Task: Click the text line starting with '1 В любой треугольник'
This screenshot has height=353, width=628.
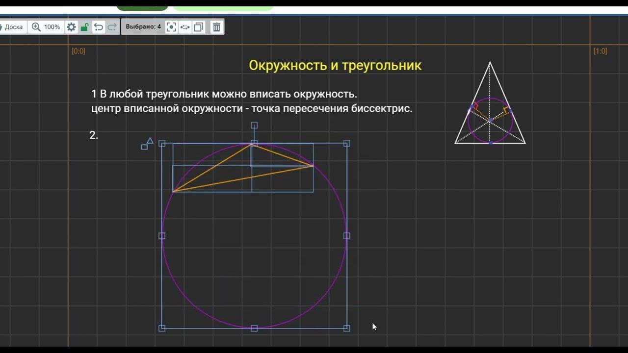Action: (224, 94)
